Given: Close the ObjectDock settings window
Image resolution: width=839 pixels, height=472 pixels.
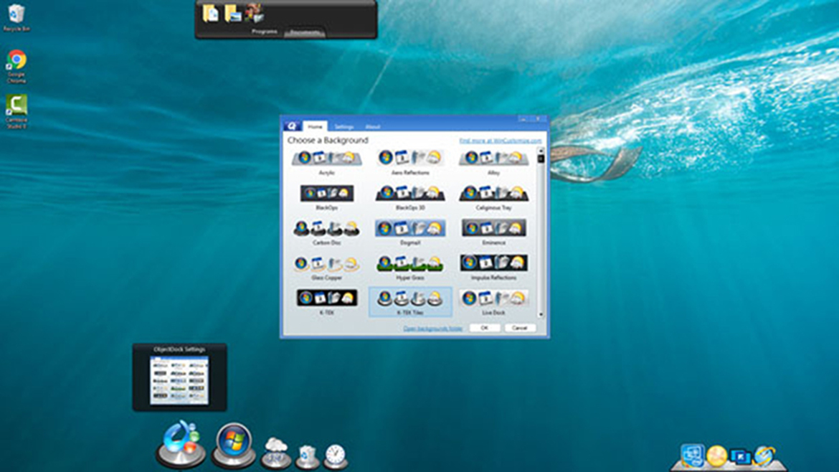Looking at the screenshot, I should point(538,119).
